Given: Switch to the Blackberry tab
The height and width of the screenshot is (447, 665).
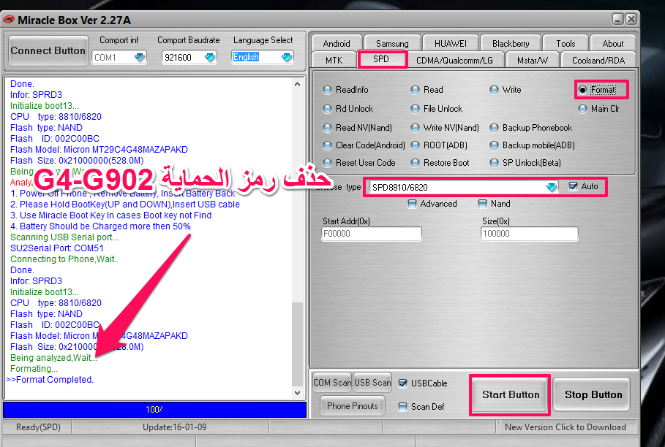Looking at the screenshot, I should (x=511, y=44).
